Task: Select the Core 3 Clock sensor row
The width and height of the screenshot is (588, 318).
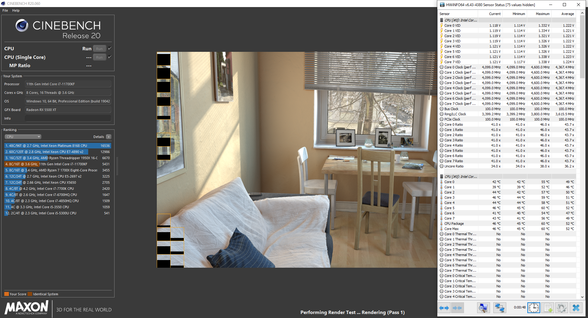Action: pyautogui.click(x=507, y=83)
